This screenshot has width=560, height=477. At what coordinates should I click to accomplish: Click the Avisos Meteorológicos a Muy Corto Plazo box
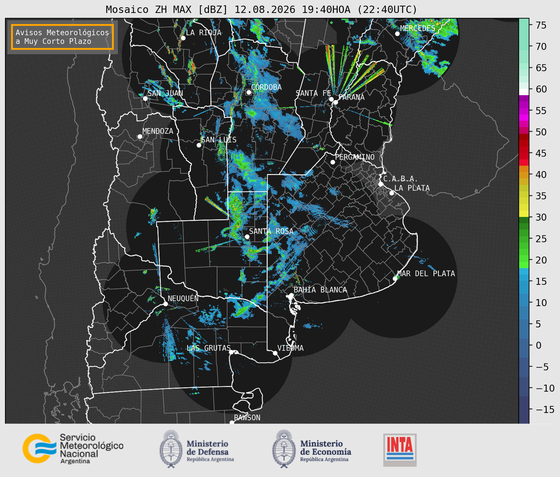[x=62, y=37]
